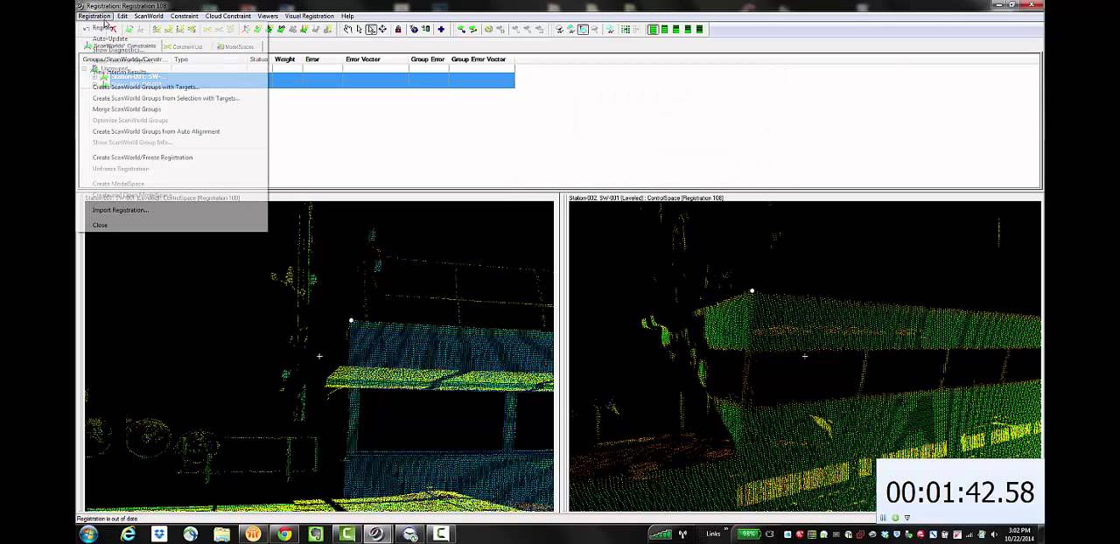1120x544 pixels.
Task: Select the four-arrow move view tool
Action: [x=382, y=29]
